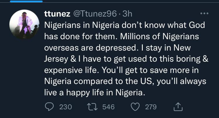Click the word "God" in the tweet
219x118 pixels.
tap(195, 25)
